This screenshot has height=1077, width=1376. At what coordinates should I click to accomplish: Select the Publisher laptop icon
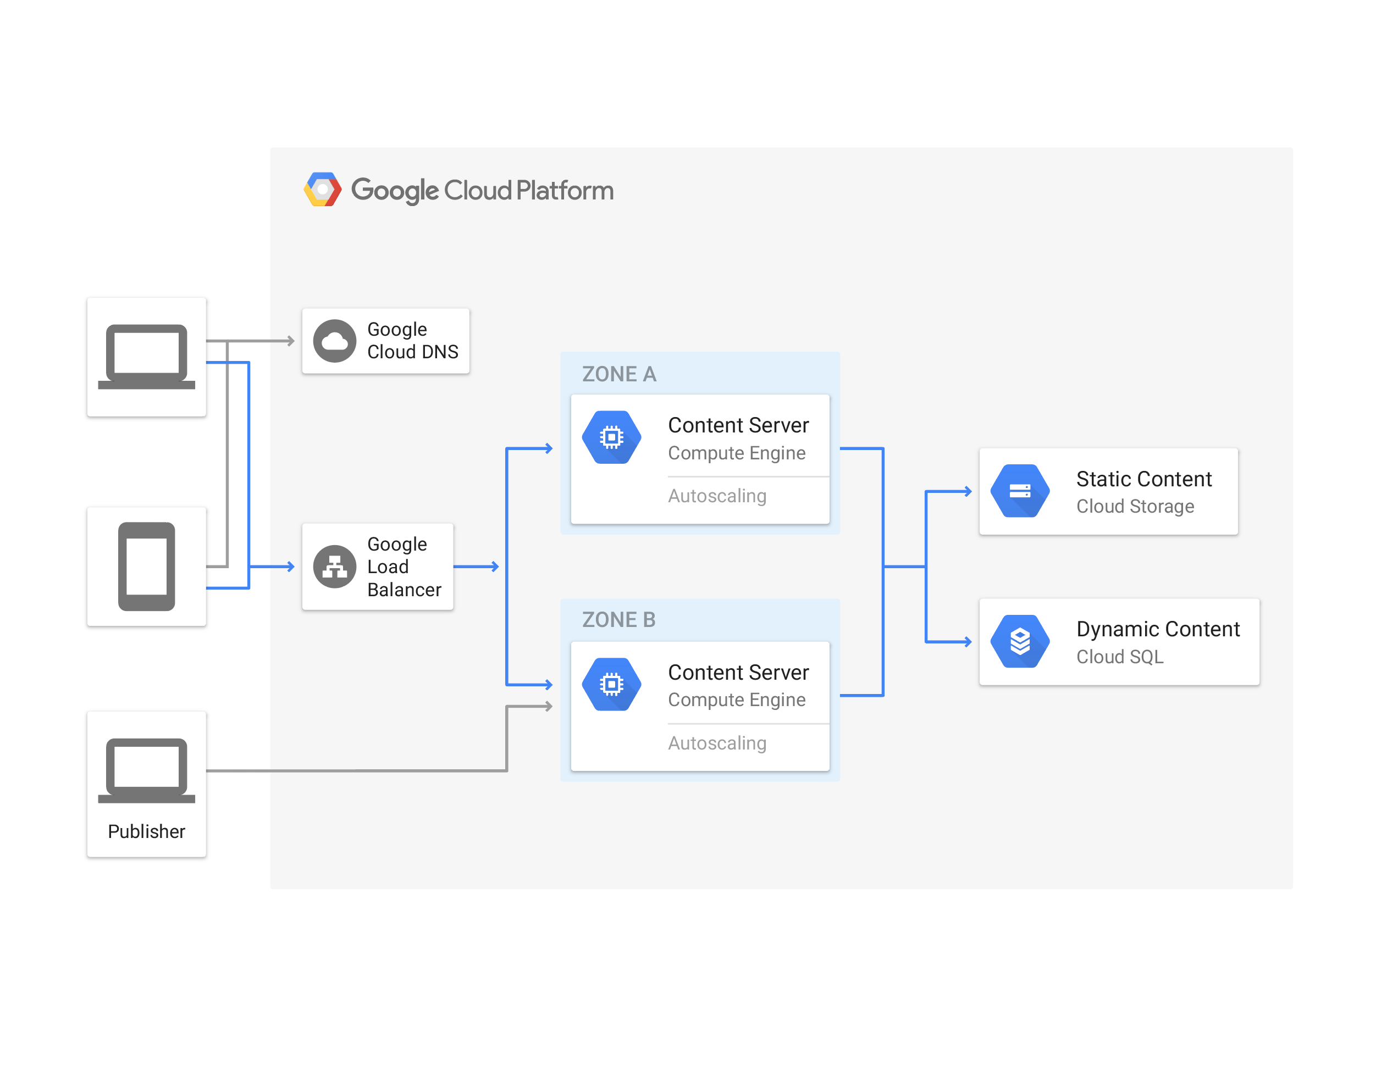click(146, 770)
